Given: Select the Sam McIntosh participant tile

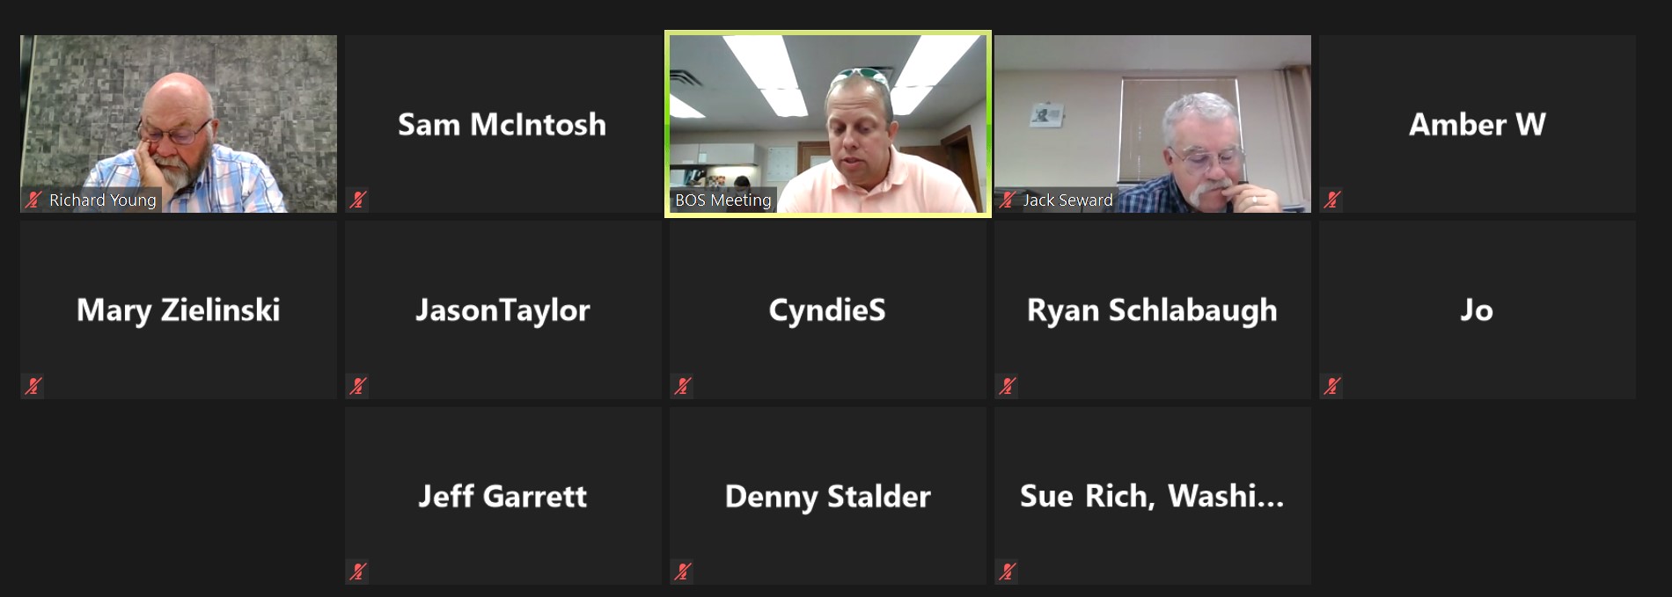Looking at the screenshot, I should point(503,124).
